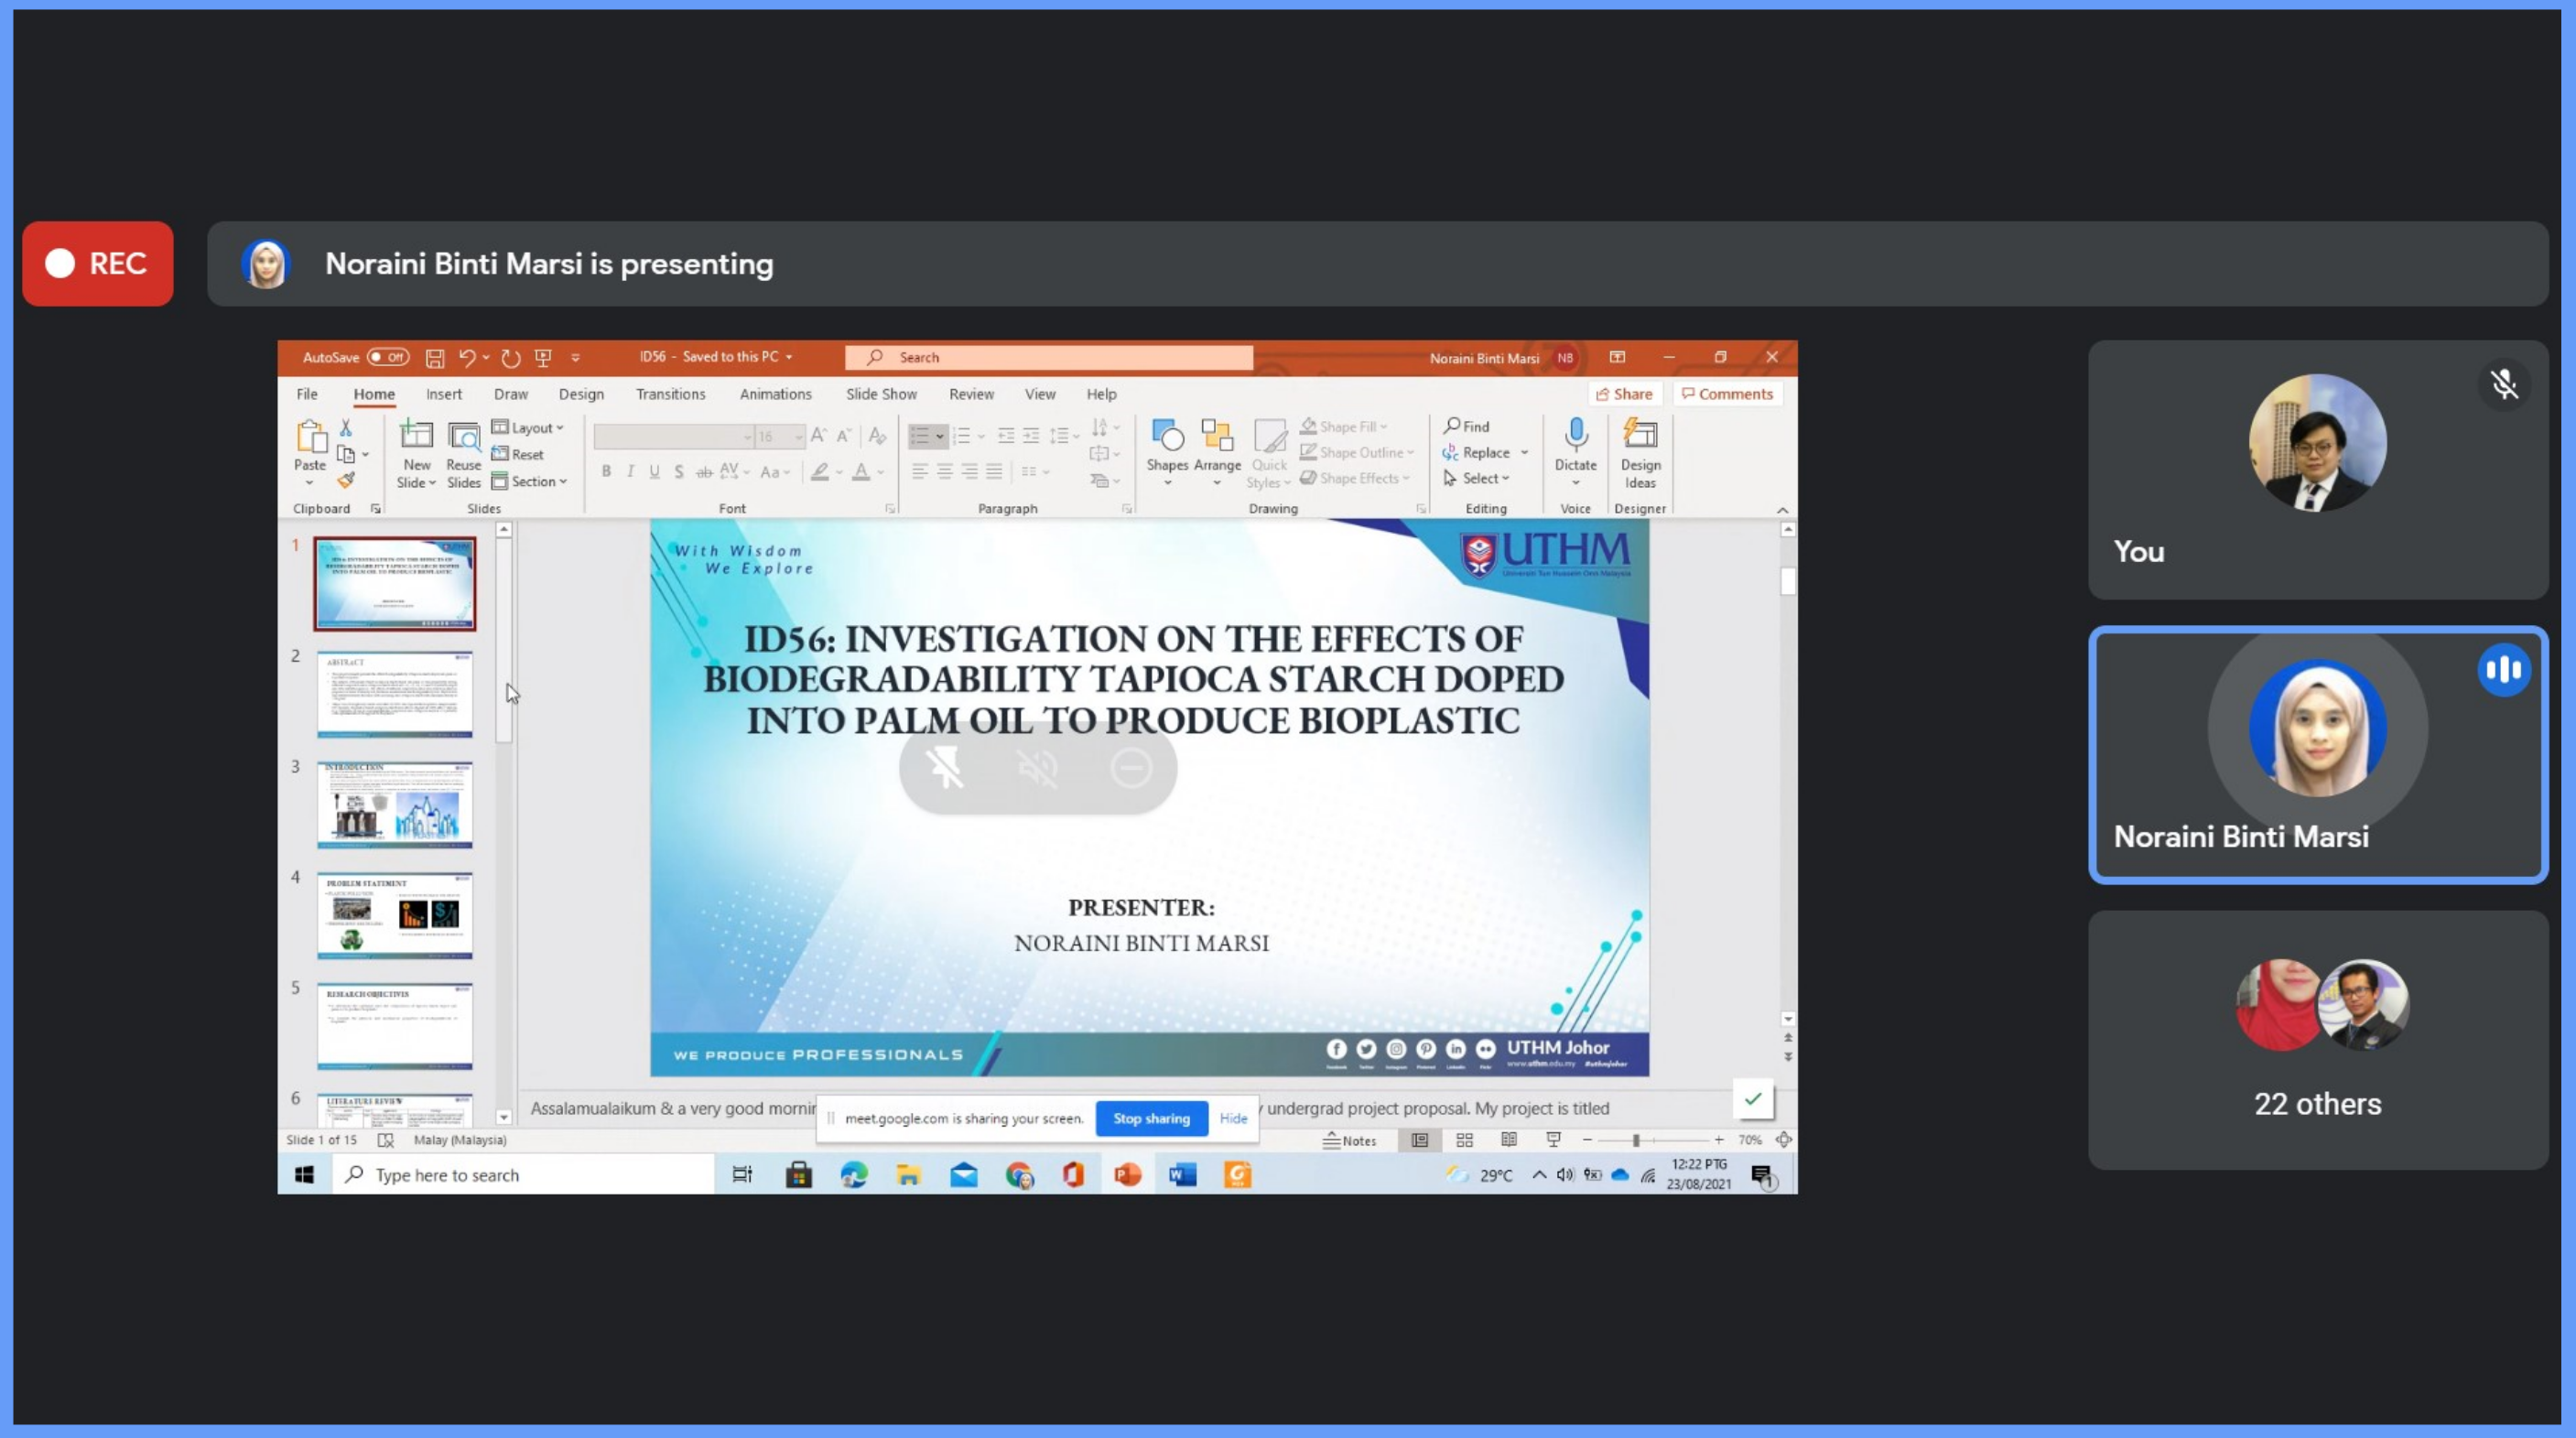Toggle the AutoSave switch
The width and height of the screenshot is (2576, 1438).
pyautogui.click(x=388, y=357)
